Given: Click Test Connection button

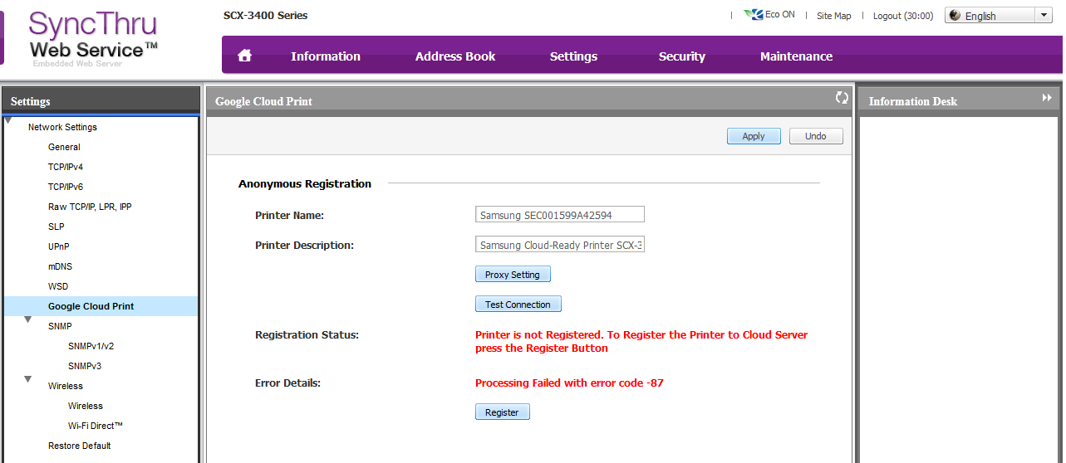Looking at the screenshot, I should coord(518,305).
